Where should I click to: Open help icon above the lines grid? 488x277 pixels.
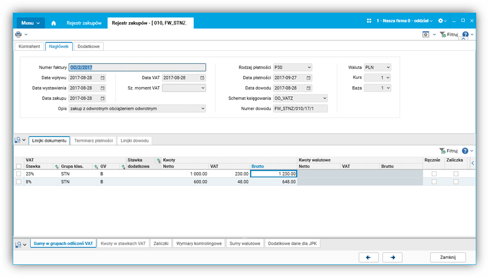465,151
